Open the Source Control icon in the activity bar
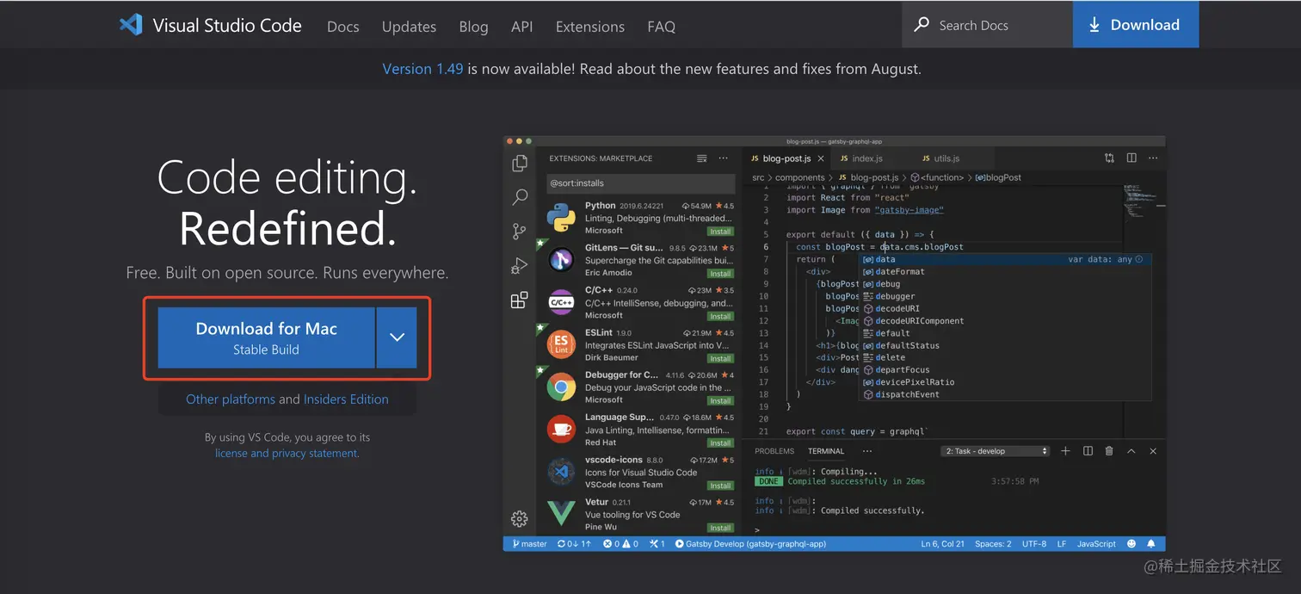Image resolution: width=1301 pixels, height=594 pixels. click(x=520, y=232)
